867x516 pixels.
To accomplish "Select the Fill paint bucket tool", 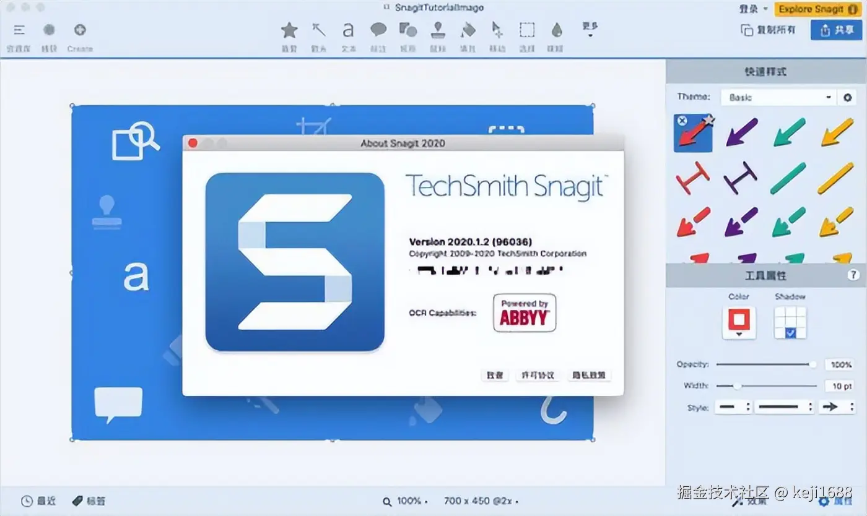I will (468, 30).
